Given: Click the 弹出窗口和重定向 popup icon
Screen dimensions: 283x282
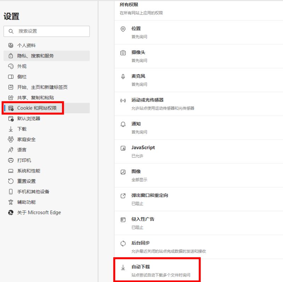Looking at the screenshot, I should tap(123, 196).
